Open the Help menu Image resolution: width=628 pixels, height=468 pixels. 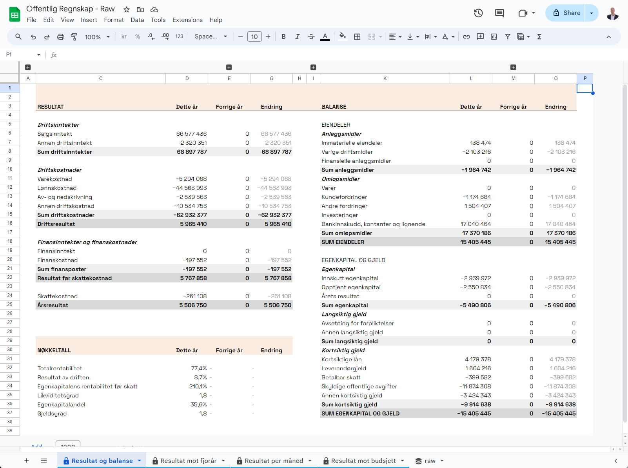pos(216,20)
